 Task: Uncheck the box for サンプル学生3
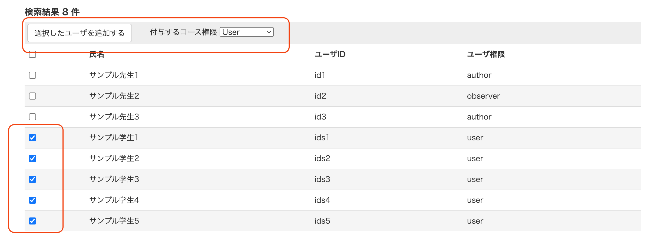(32, 179)
